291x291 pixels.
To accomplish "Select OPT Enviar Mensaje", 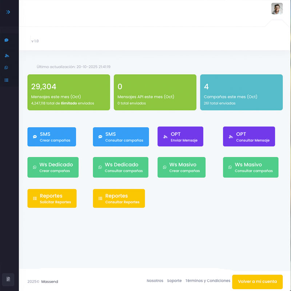I will (x=180, y=137).
